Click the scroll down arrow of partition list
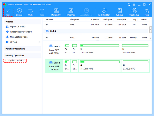Image resolution: width=154 pixels, height=116 pixels. click(x=151, y=38)
